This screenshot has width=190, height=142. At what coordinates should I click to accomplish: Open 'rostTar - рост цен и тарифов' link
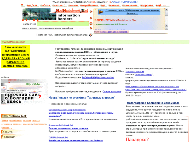point(113,32)
